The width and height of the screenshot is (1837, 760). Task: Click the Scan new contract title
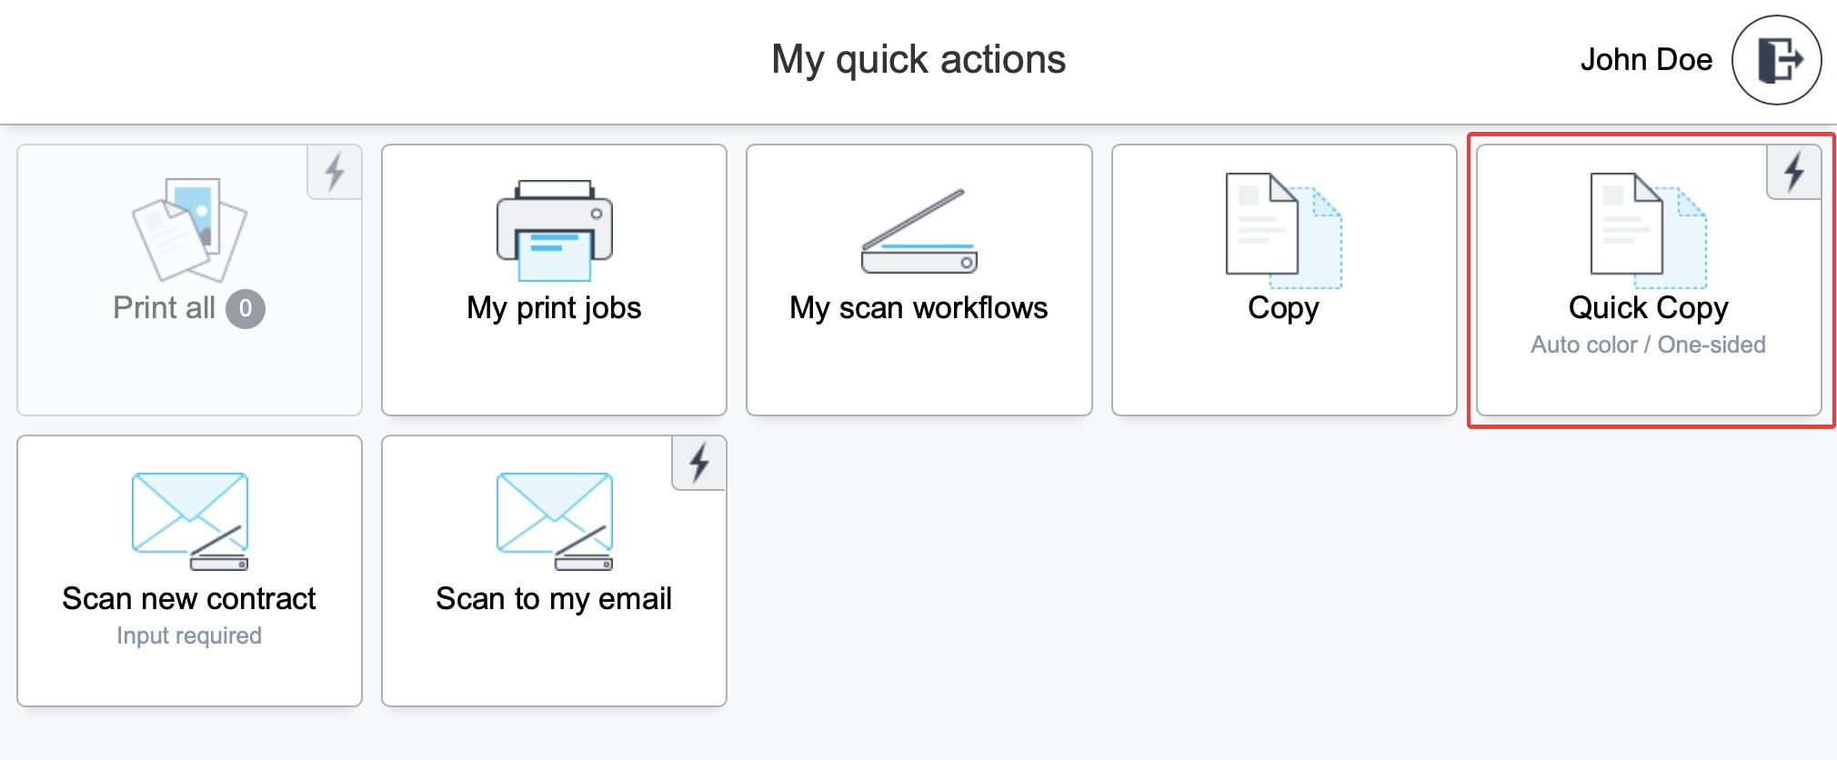[189, 599]
